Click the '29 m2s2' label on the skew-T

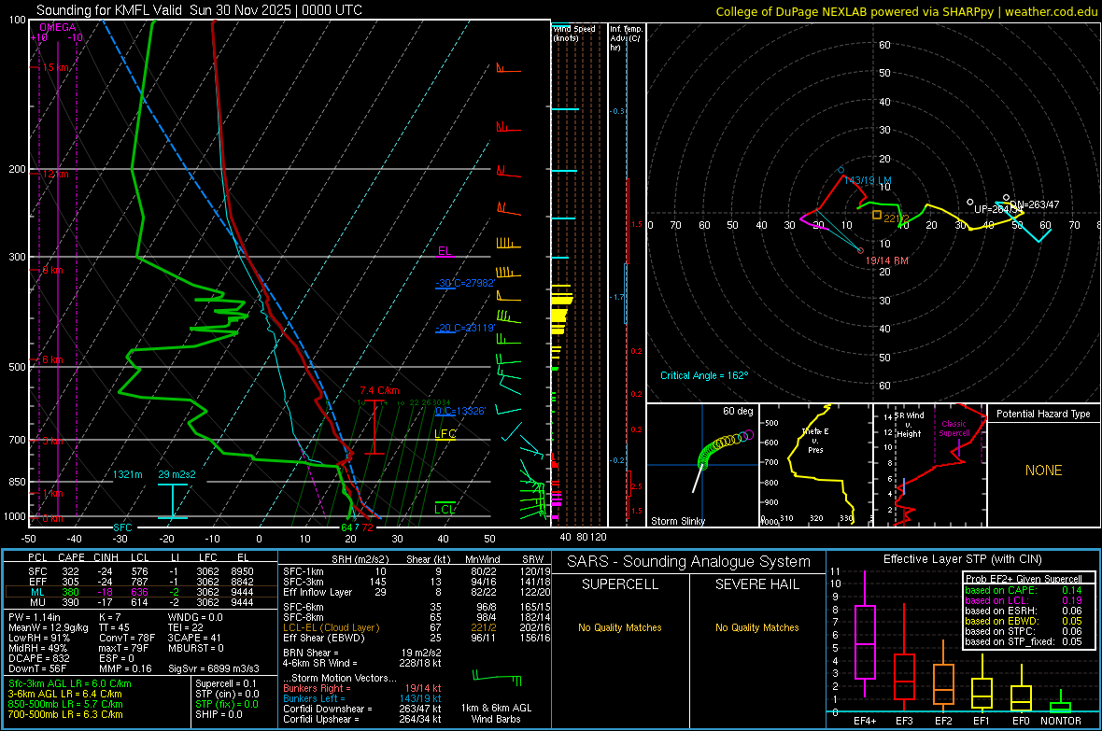177,474
